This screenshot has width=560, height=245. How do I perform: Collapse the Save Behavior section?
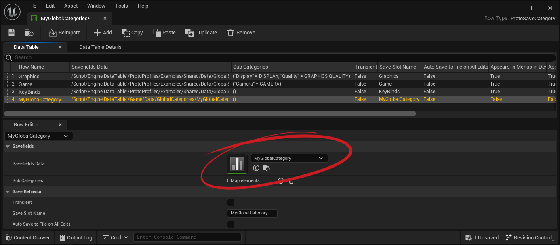point(7,192)
